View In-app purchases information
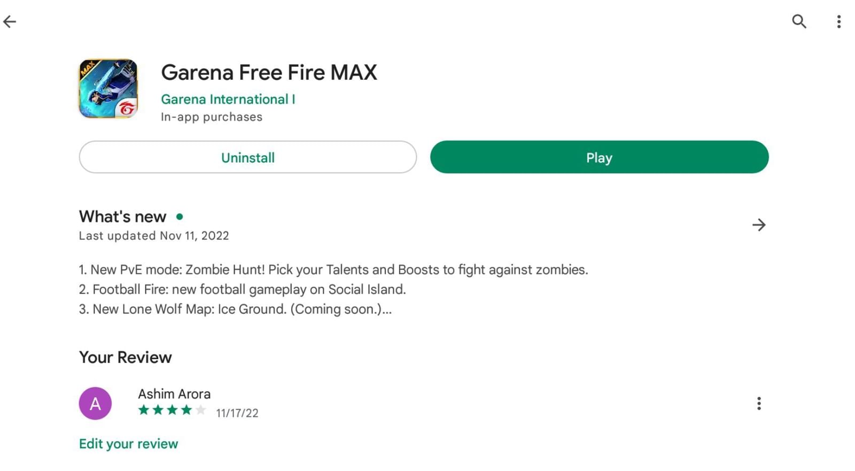 tap(212, 117)
